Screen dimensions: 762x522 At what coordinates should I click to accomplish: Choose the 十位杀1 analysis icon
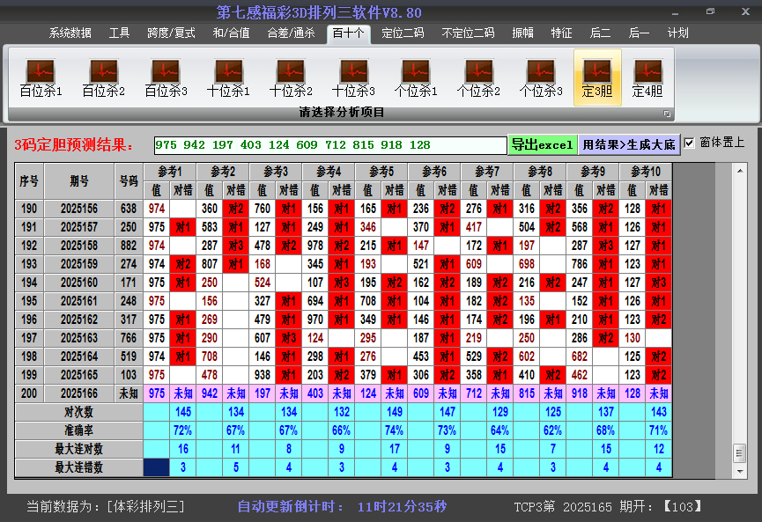228,77
